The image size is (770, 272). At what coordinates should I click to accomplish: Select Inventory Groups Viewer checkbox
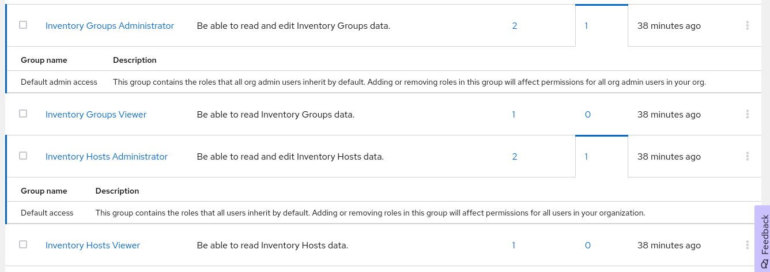[x=23, y=114]
